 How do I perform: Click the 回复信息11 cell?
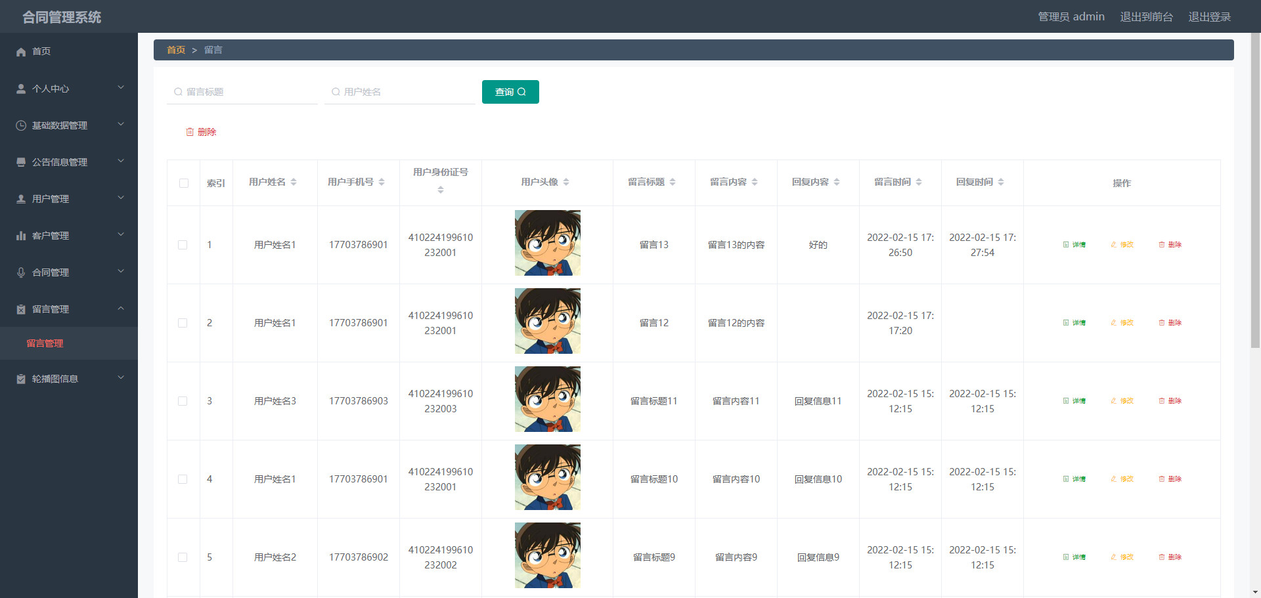point(818,401)
